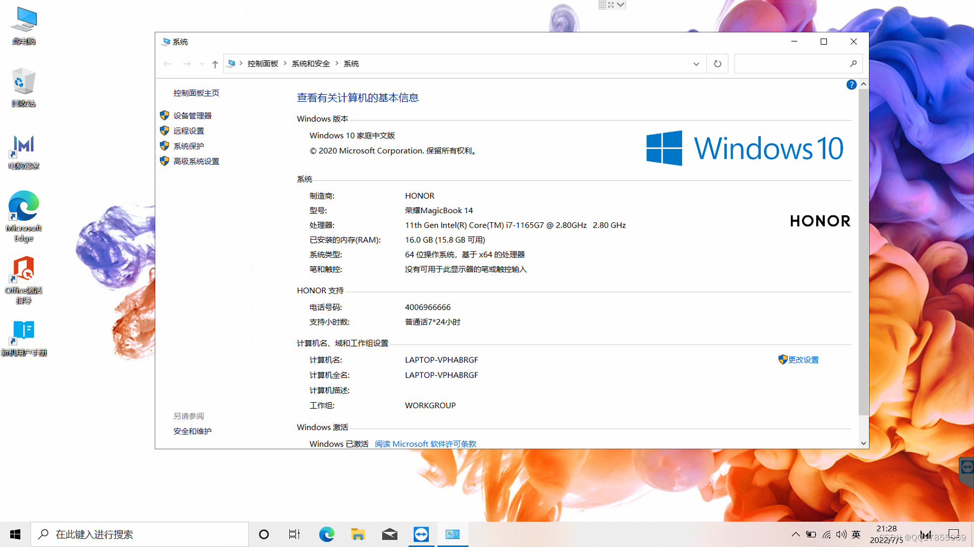Click the help question mark icon
Screen dimensions: 974x547
point(851,85)
